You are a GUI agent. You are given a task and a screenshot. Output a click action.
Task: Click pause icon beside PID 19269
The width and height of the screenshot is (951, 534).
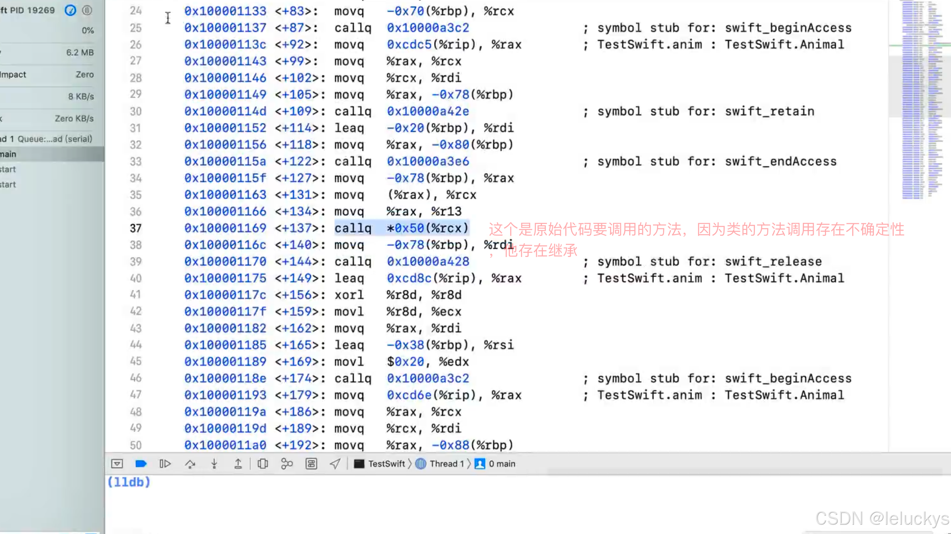87,10
